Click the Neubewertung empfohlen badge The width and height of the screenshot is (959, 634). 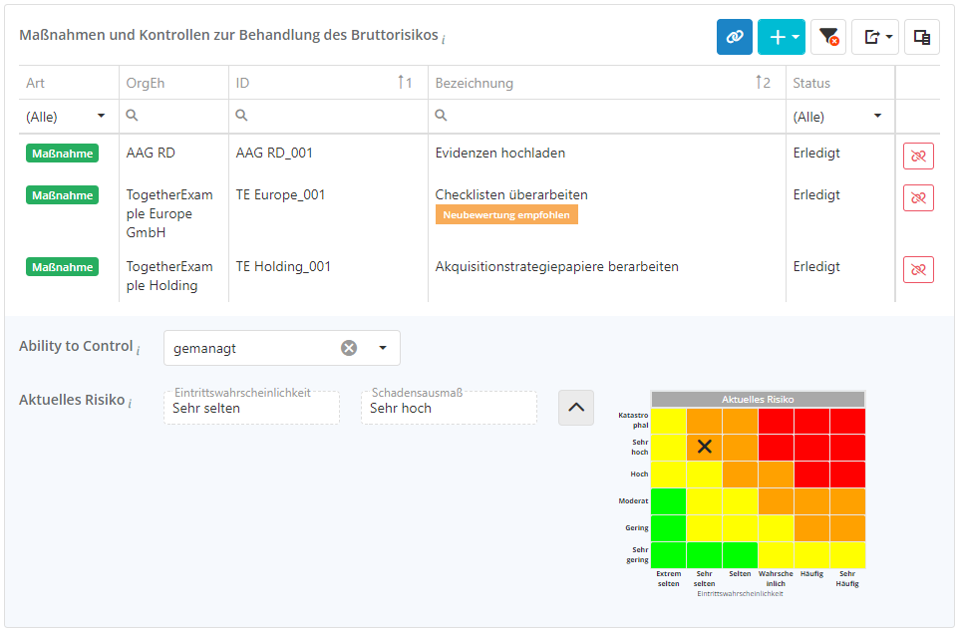pyautogui.click(x=506, y=214)
